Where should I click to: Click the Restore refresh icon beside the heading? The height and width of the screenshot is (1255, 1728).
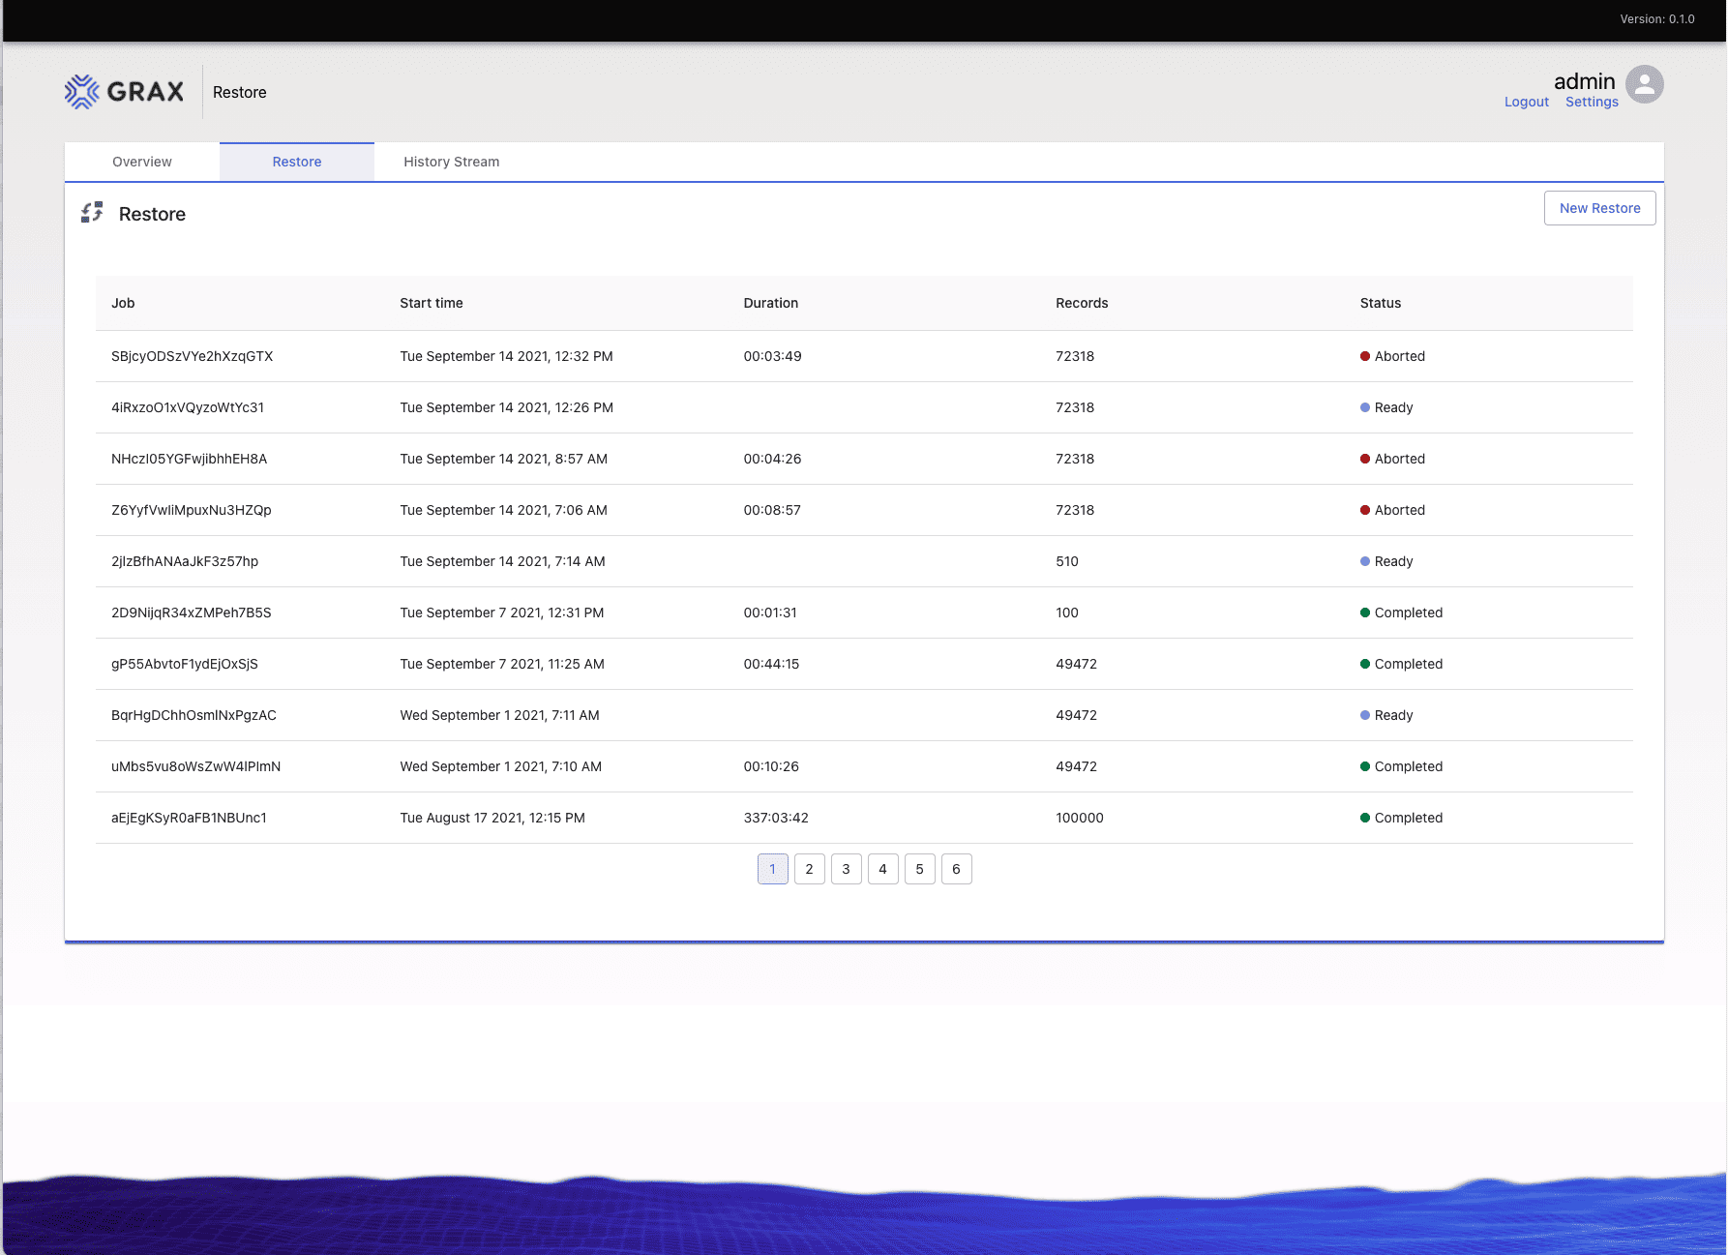coord(92,213)
